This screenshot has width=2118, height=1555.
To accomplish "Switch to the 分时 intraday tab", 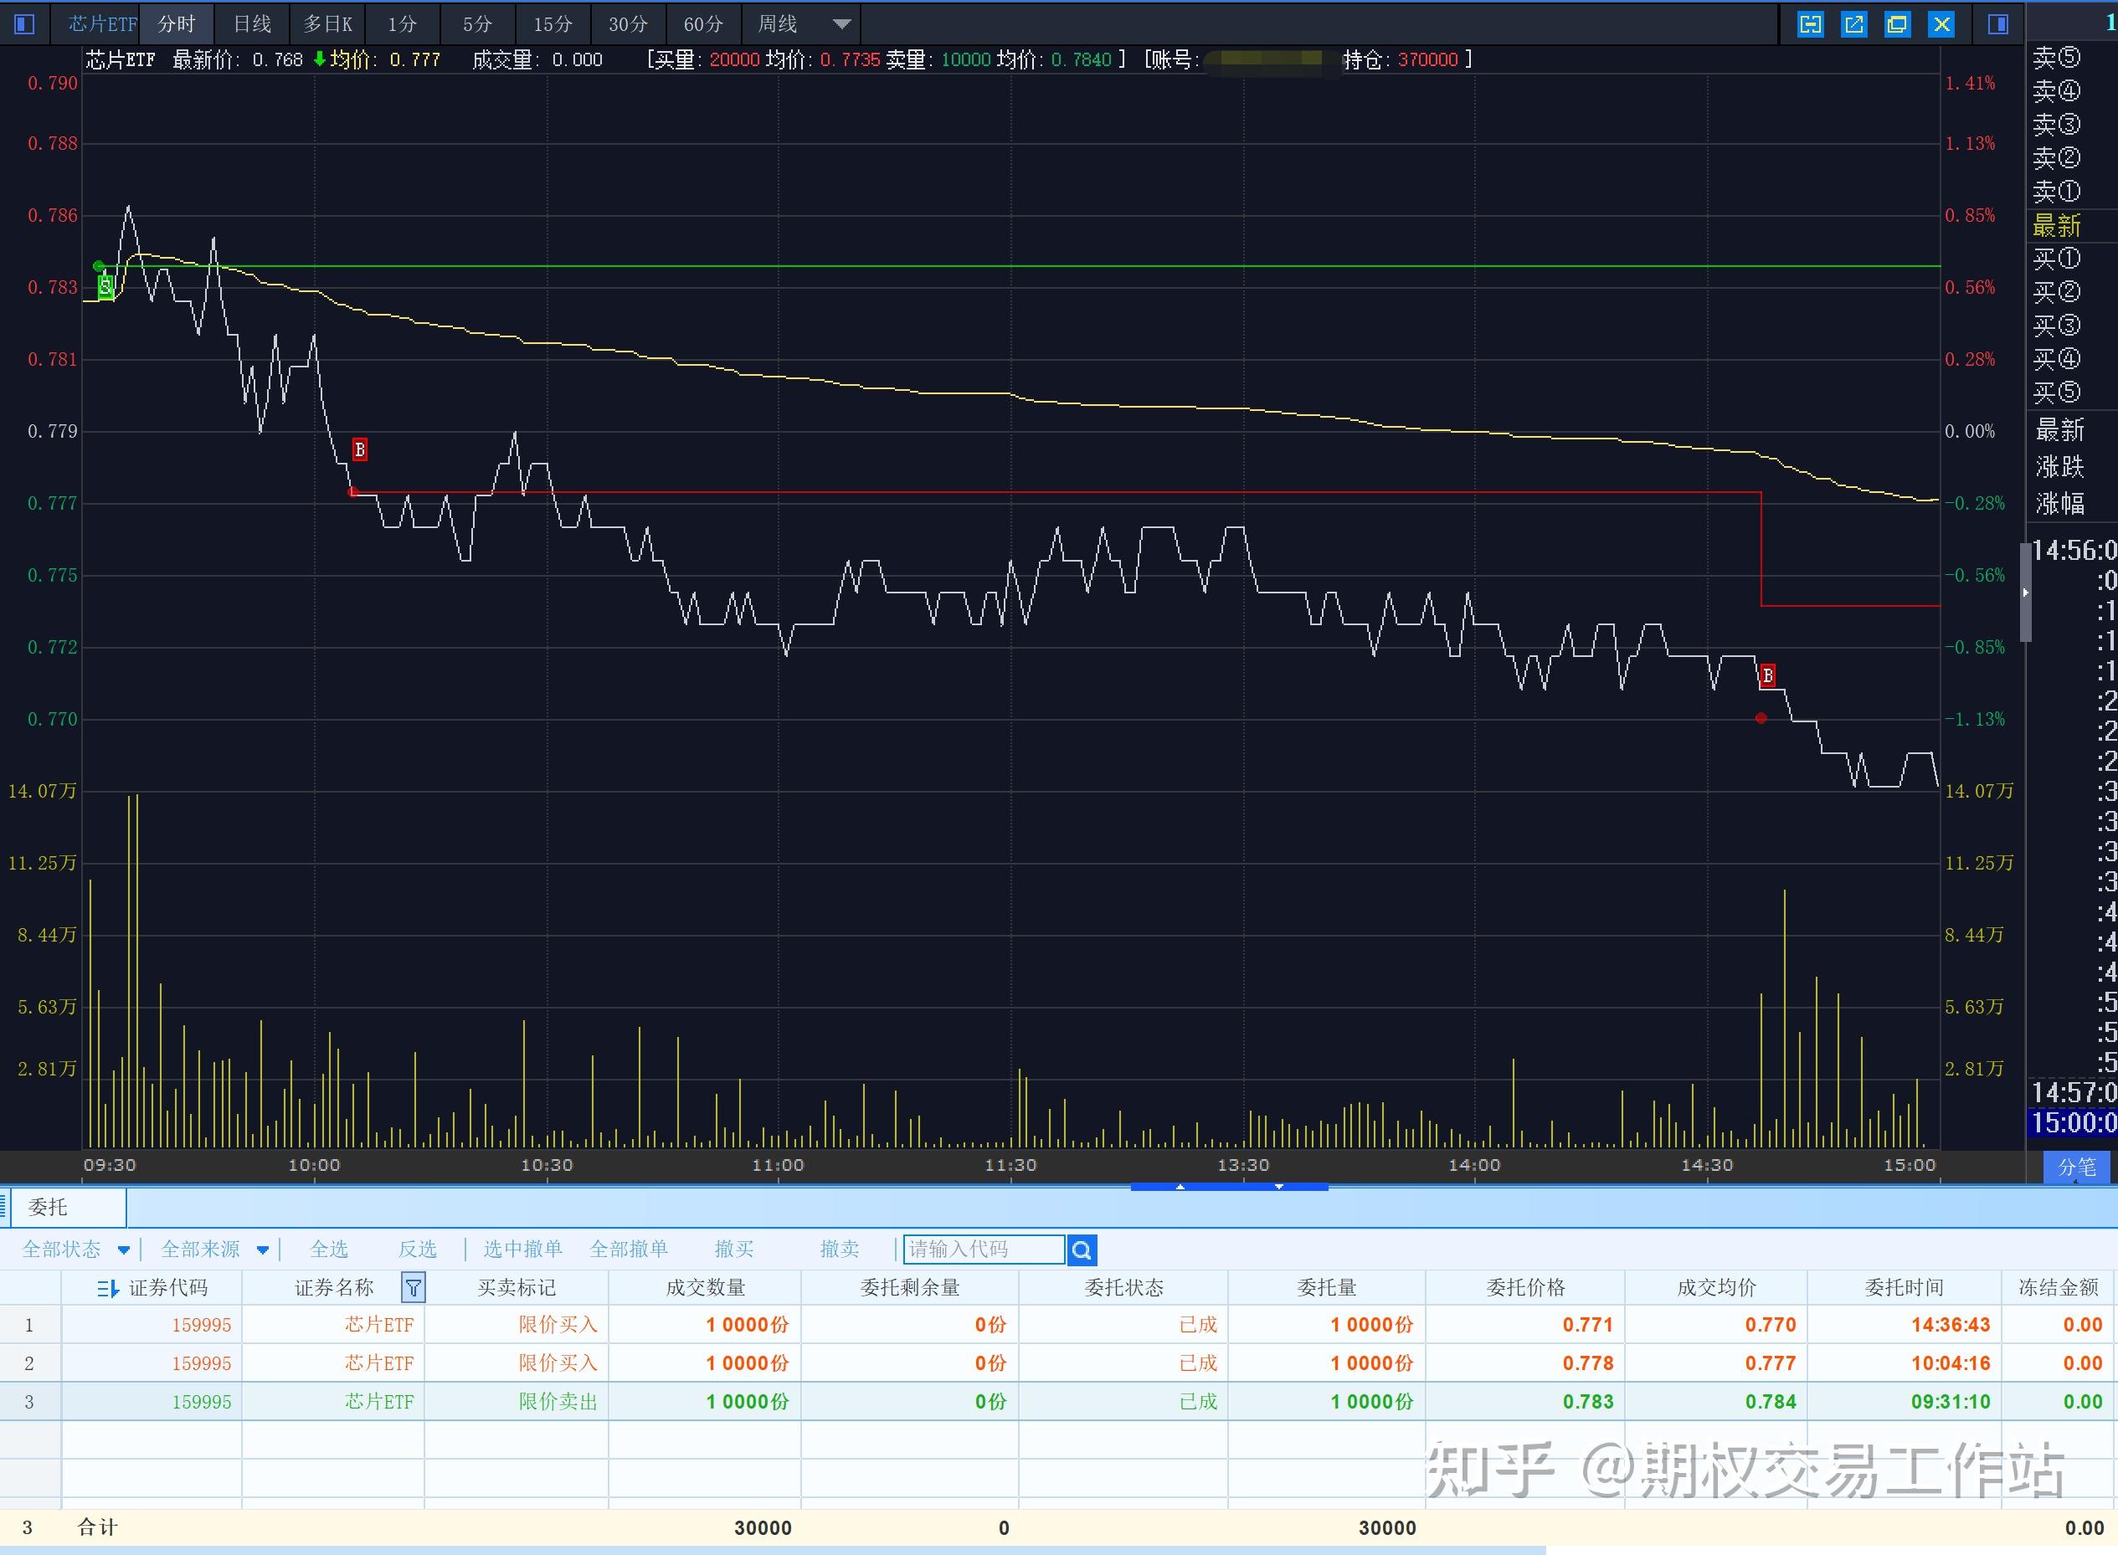I will 177,24.
